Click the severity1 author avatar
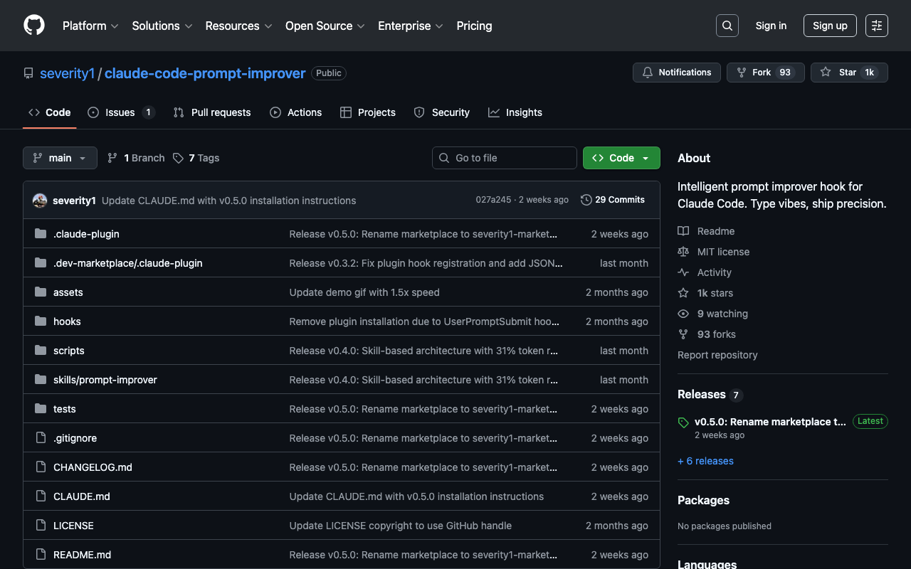The image size is (911, 569). pos(40,201)
